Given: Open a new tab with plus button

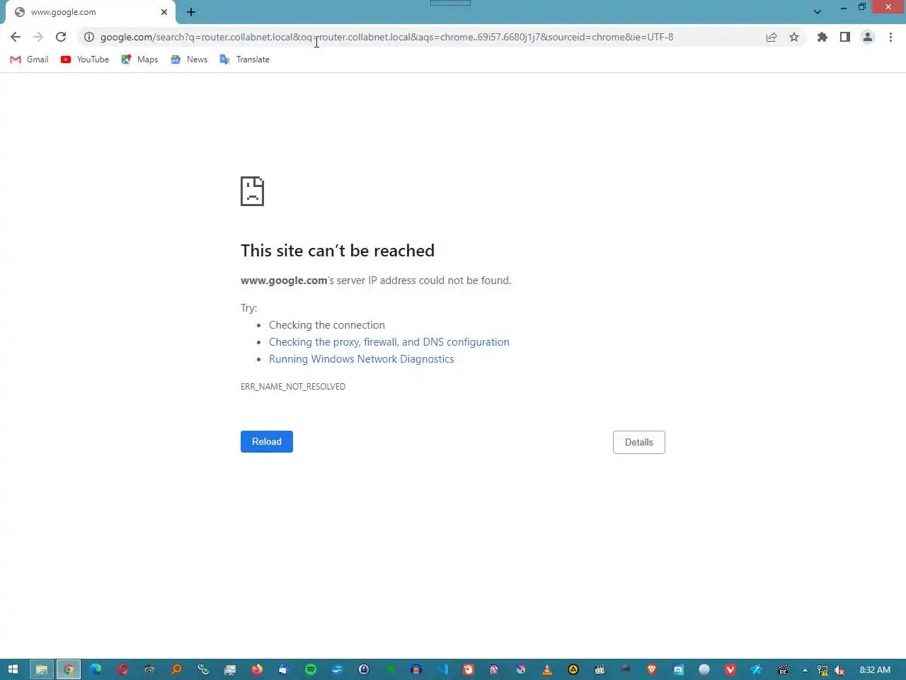Looking at the screenshot, I should [191, 12].
